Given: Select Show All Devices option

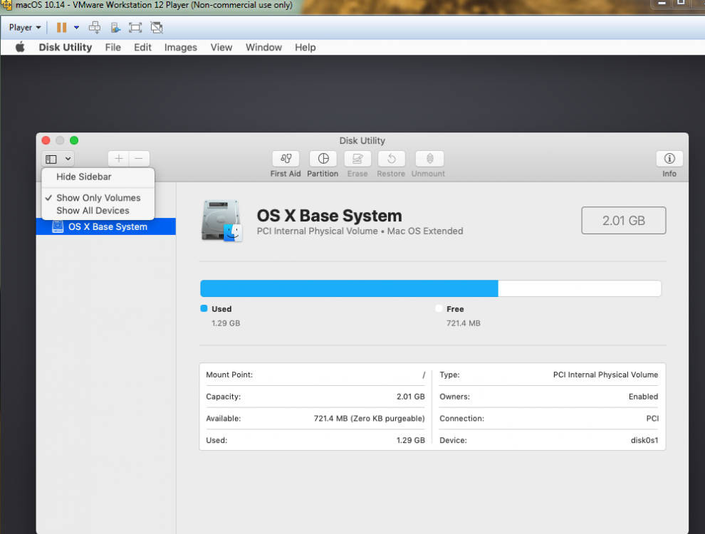Looking at the screenshot, I should click(93, 210).
